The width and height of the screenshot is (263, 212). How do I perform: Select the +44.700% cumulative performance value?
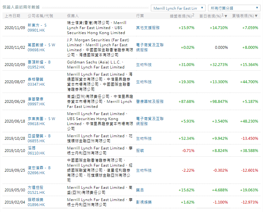[x=249, y=82]
